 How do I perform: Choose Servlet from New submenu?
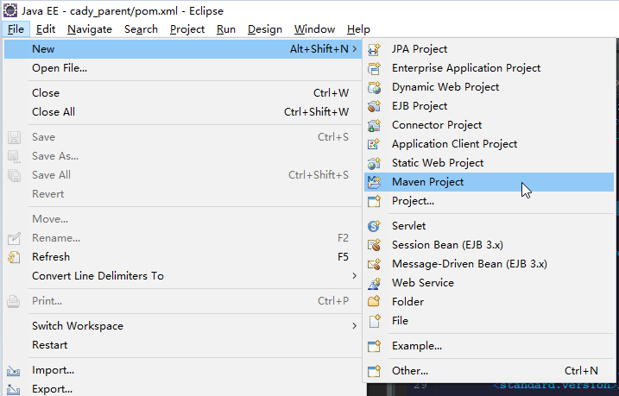pos(490,226)
